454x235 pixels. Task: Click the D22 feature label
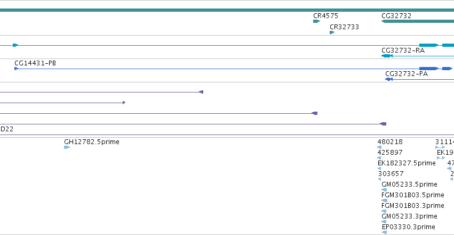coord(6,129)
